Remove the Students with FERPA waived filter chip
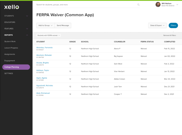The width and height of the screenshot is (182, 135). (x=59, y=36)
